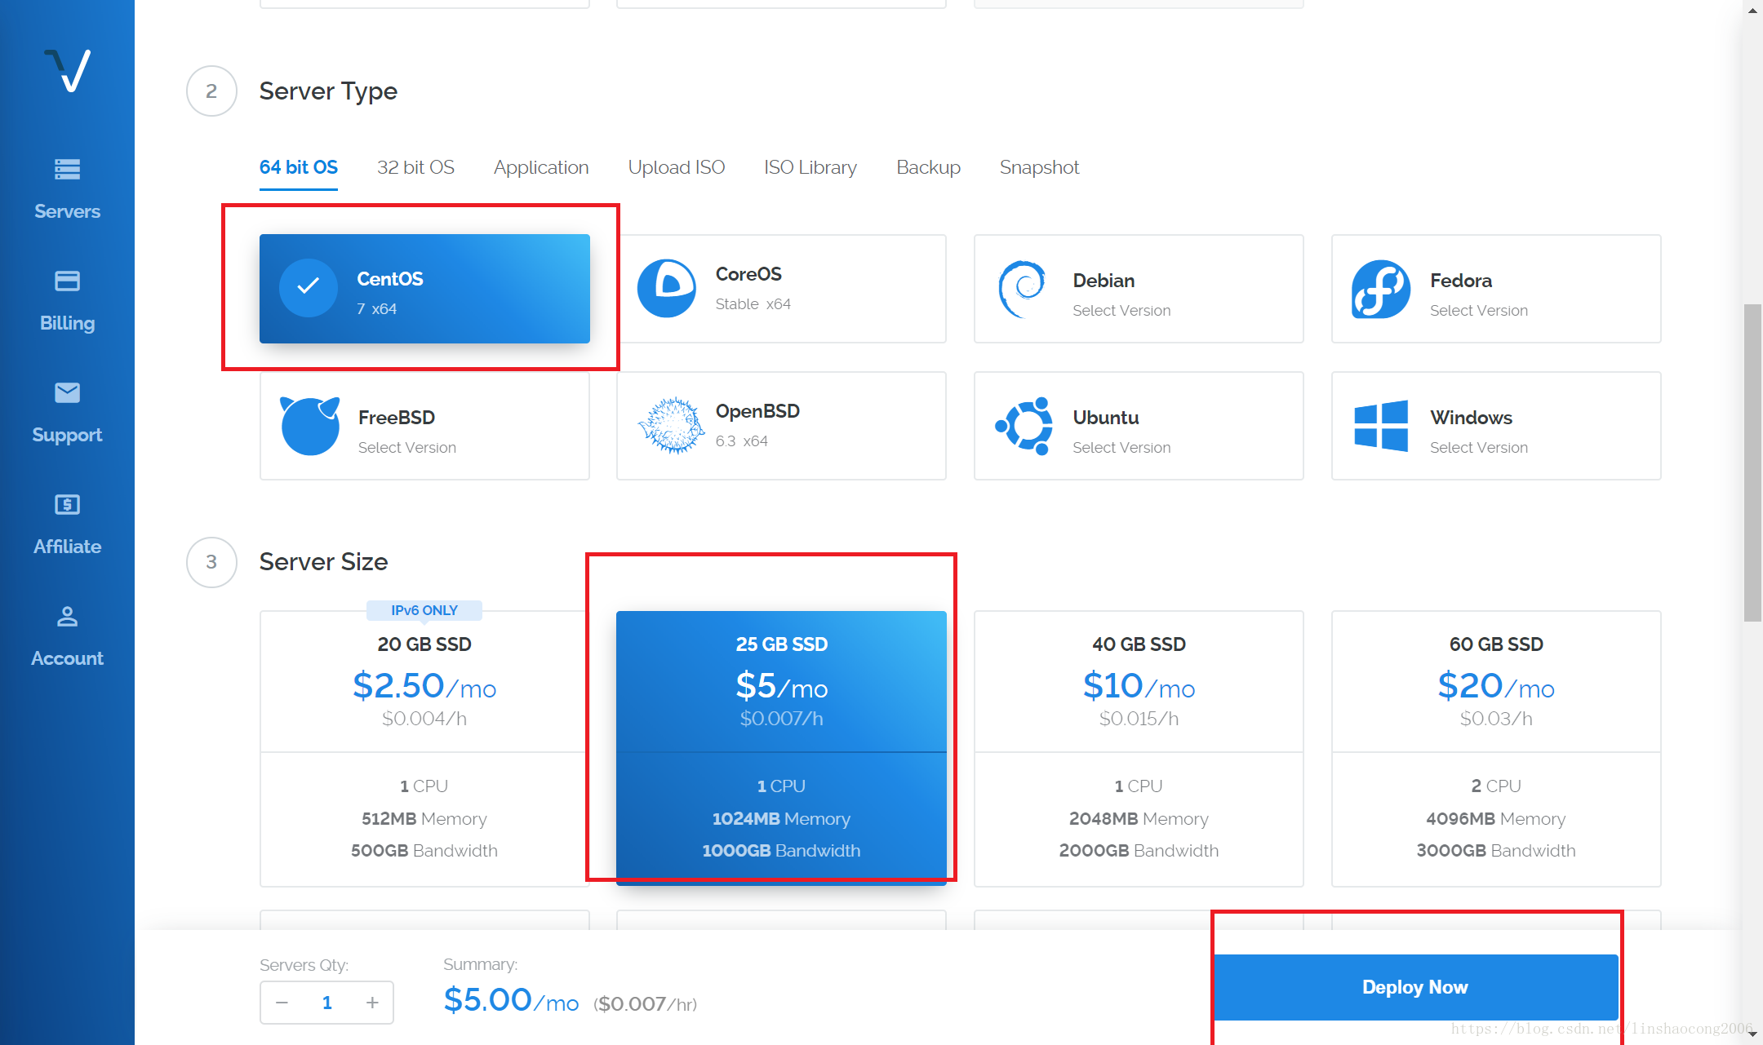Screen dimensions: 1763x1045
Task: Open the Affiliate sidebar icon
Action: coord(67,505)
